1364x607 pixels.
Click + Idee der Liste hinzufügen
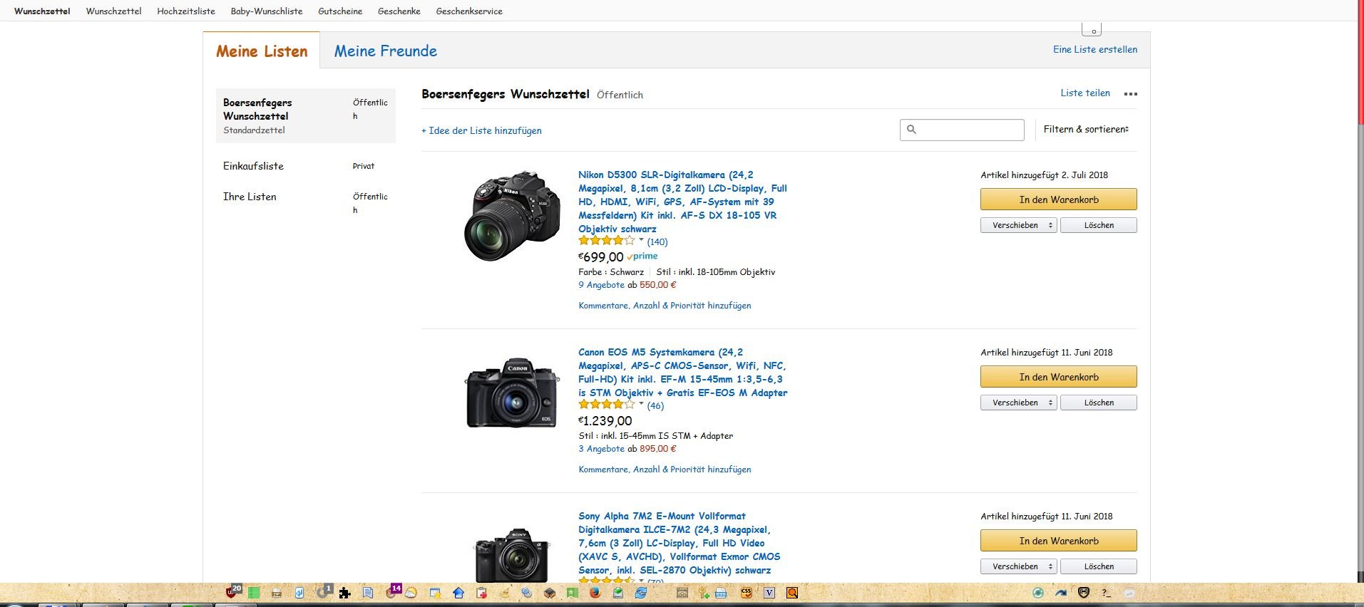click(481, 130)
